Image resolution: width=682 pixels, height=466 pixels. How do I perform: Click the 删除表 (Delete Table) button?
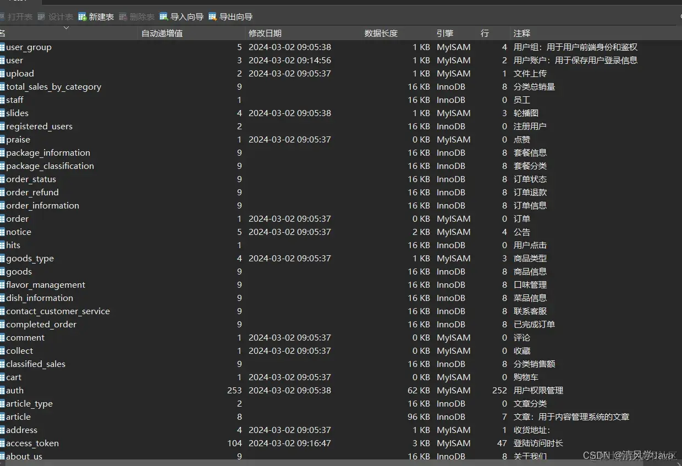137,17
